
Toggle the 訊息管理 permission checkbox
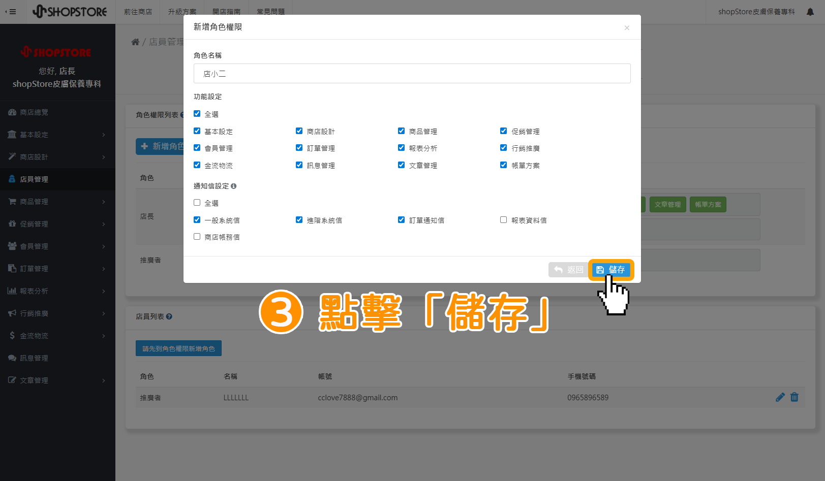click(299, 165)
